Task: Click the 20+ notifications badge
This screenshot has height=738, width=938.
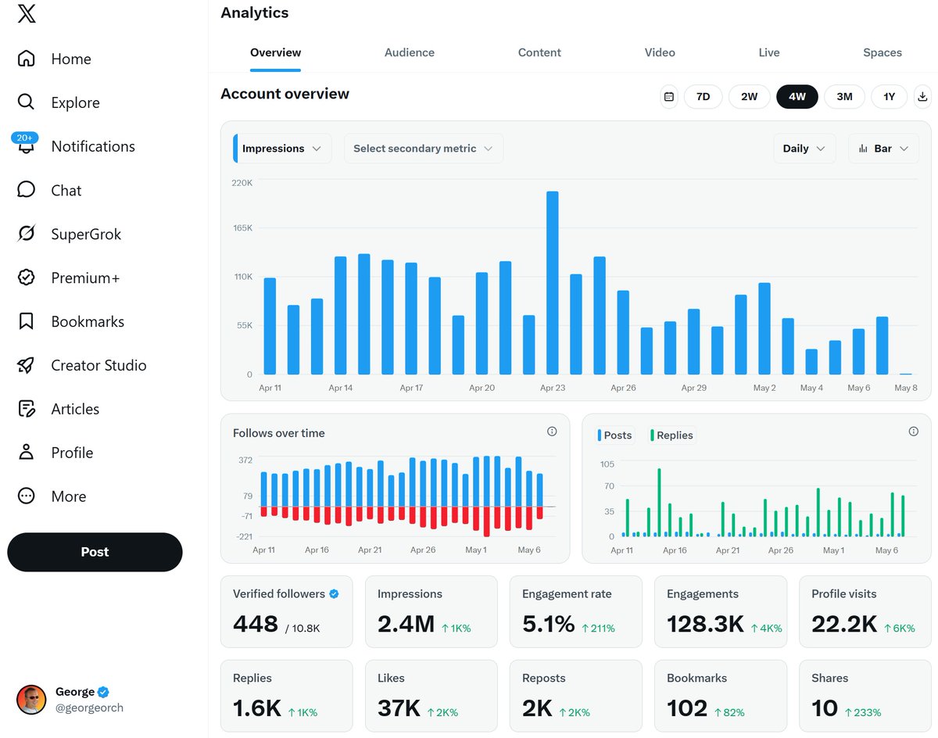Action: (24, 138)
